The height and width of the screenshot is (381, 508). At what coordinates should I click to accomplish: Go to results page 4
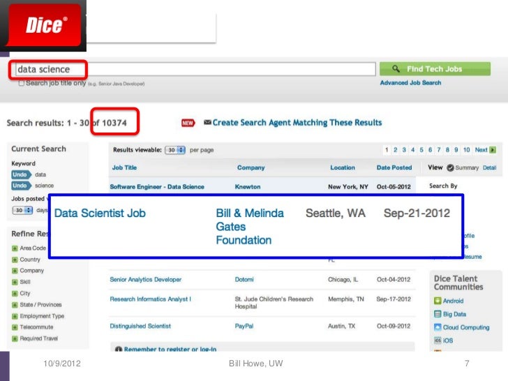[413, 149]
